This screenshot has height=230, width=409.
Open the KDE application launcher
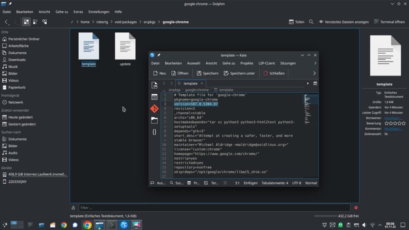5,225
